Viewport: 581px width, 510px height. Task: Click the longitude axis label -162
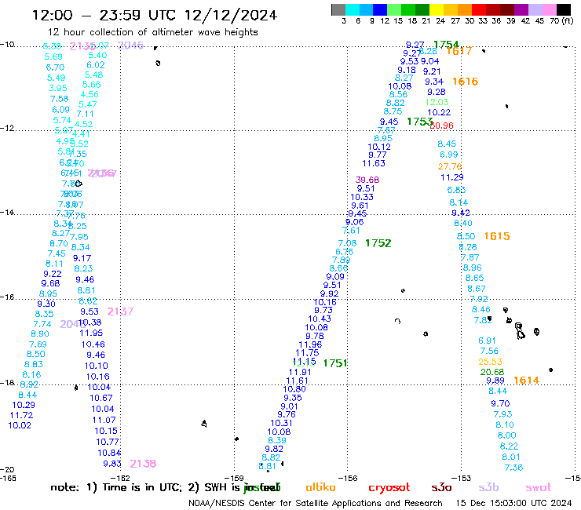click(x=122, y=478)
